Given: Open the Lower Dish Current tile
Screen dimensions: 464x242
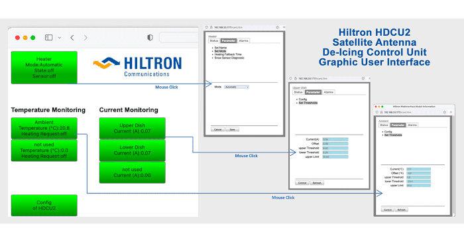Looking at the screenshot, I should click(x=133, y=150).
